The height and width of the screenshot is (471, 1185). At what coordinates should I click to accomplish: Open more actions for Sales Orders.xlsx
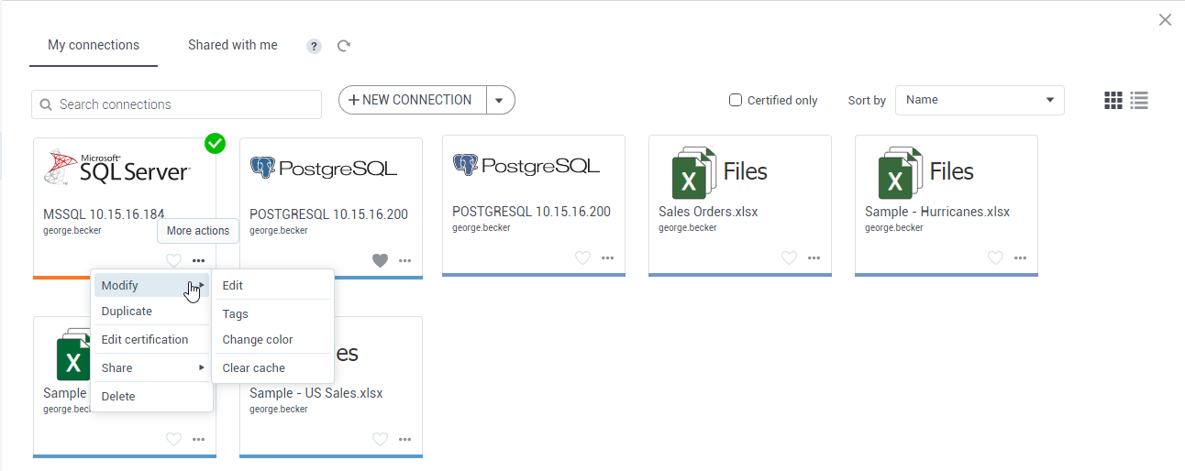click(x=814, y=258)
